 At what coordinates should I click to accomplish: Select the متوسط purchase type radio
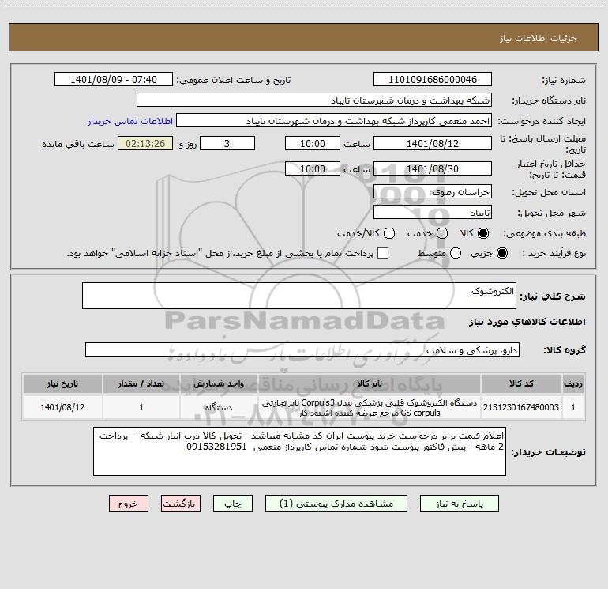pos(456,253)
